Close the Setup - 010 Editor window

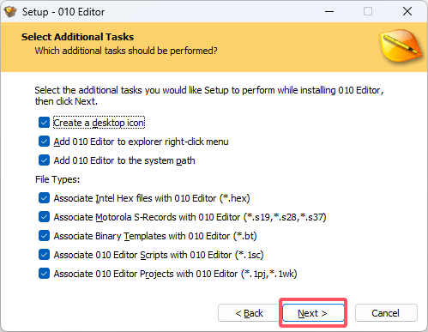407,12
